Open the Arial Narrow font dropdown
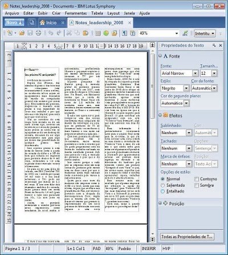The height and width of the screenshot is (255, 228). pyautogui.click(x=196, y=73)
